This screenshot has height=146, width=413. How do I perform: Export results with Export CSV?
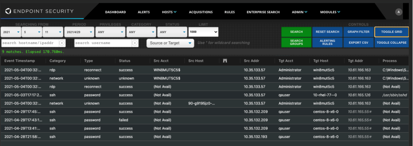tap(359, 43)
